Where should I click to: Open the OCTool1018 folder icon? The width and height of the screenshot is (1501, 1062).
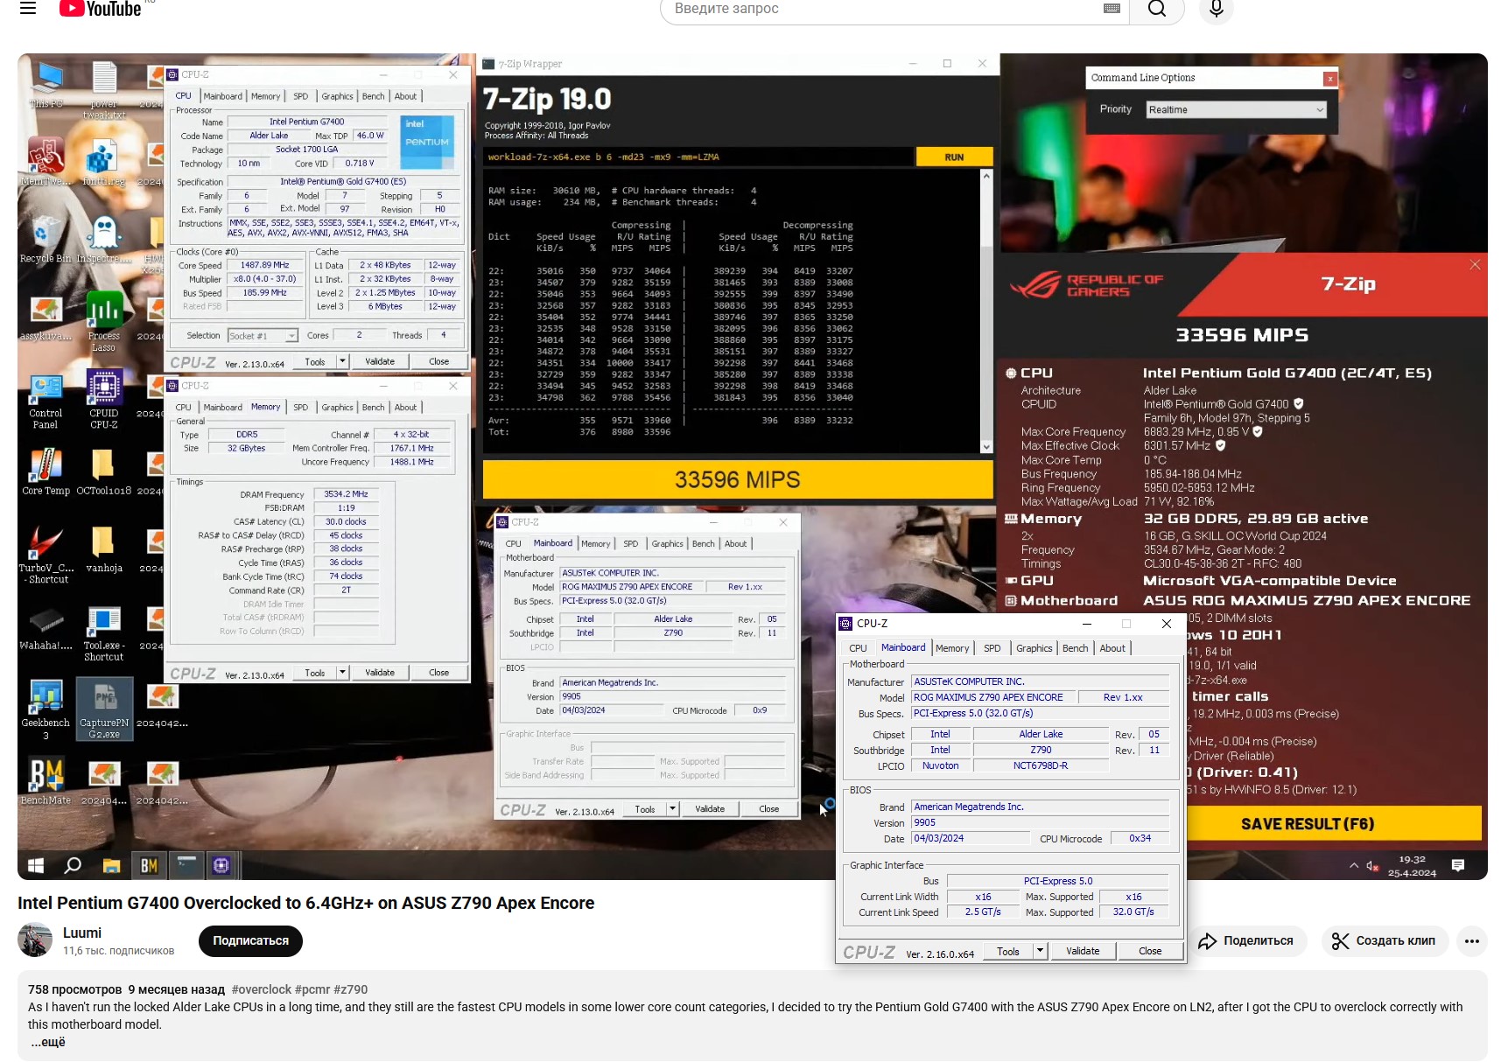[x=104, y=472]
